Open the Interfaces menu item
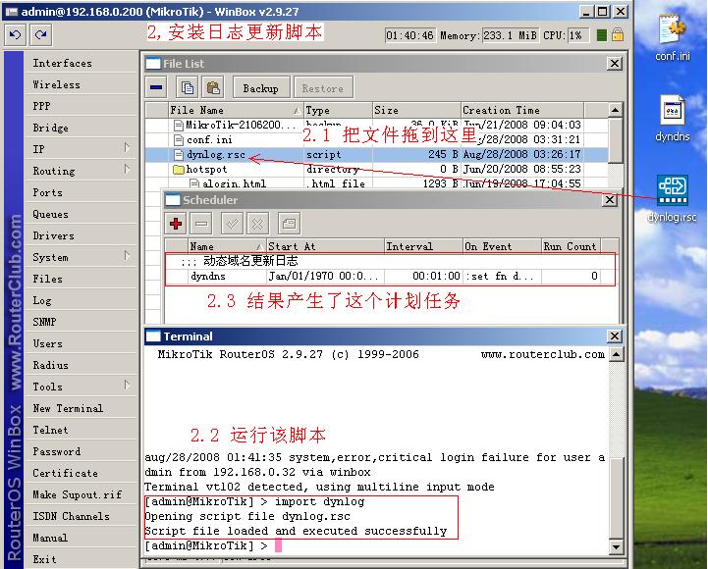The width and height of the screenshot is (708, 569). [x=81, y=63]
